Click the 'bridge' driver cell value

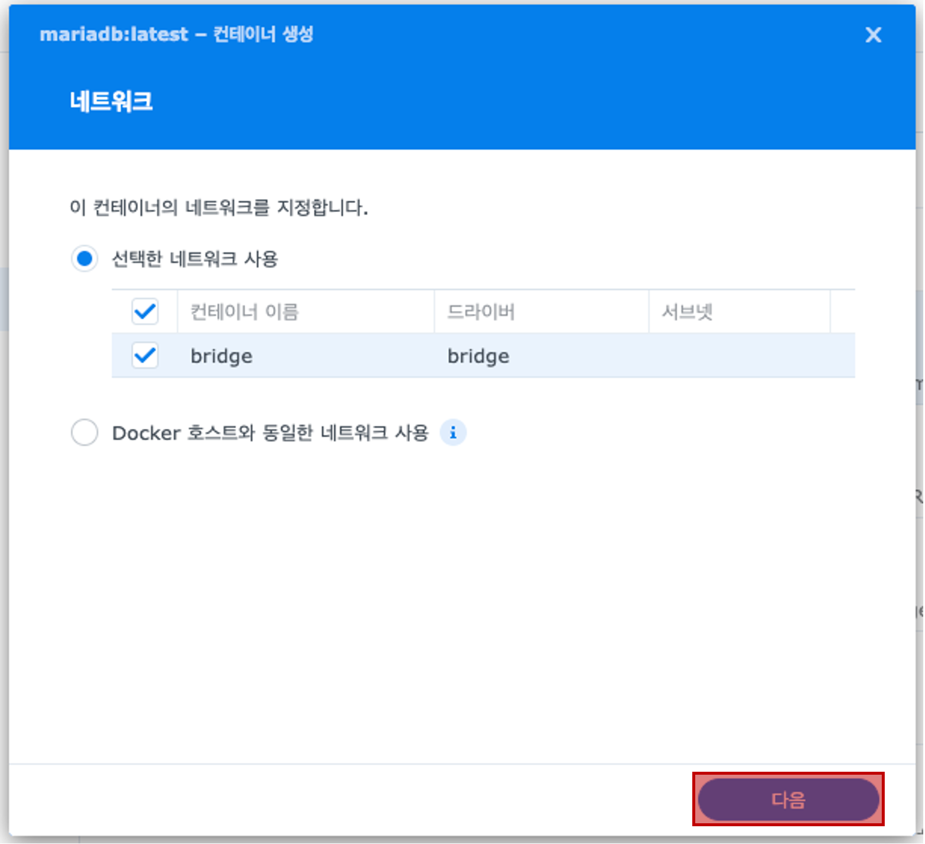click(478, 356)
